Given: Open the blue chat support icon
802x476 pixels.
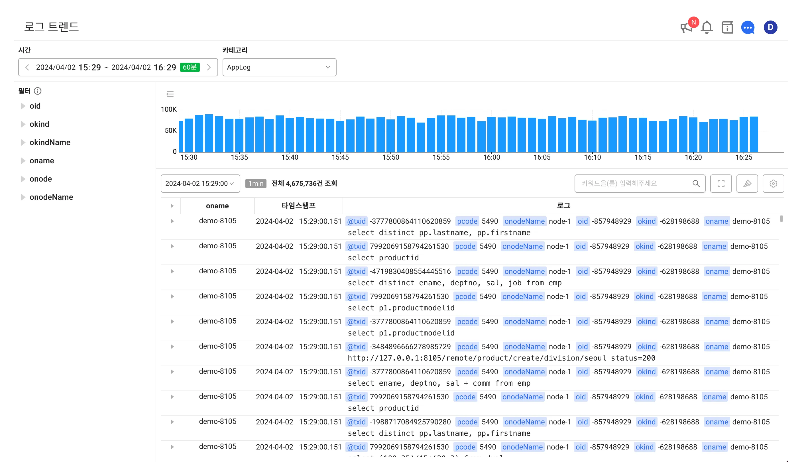Looking at the screenshot, I should [748, 28].
